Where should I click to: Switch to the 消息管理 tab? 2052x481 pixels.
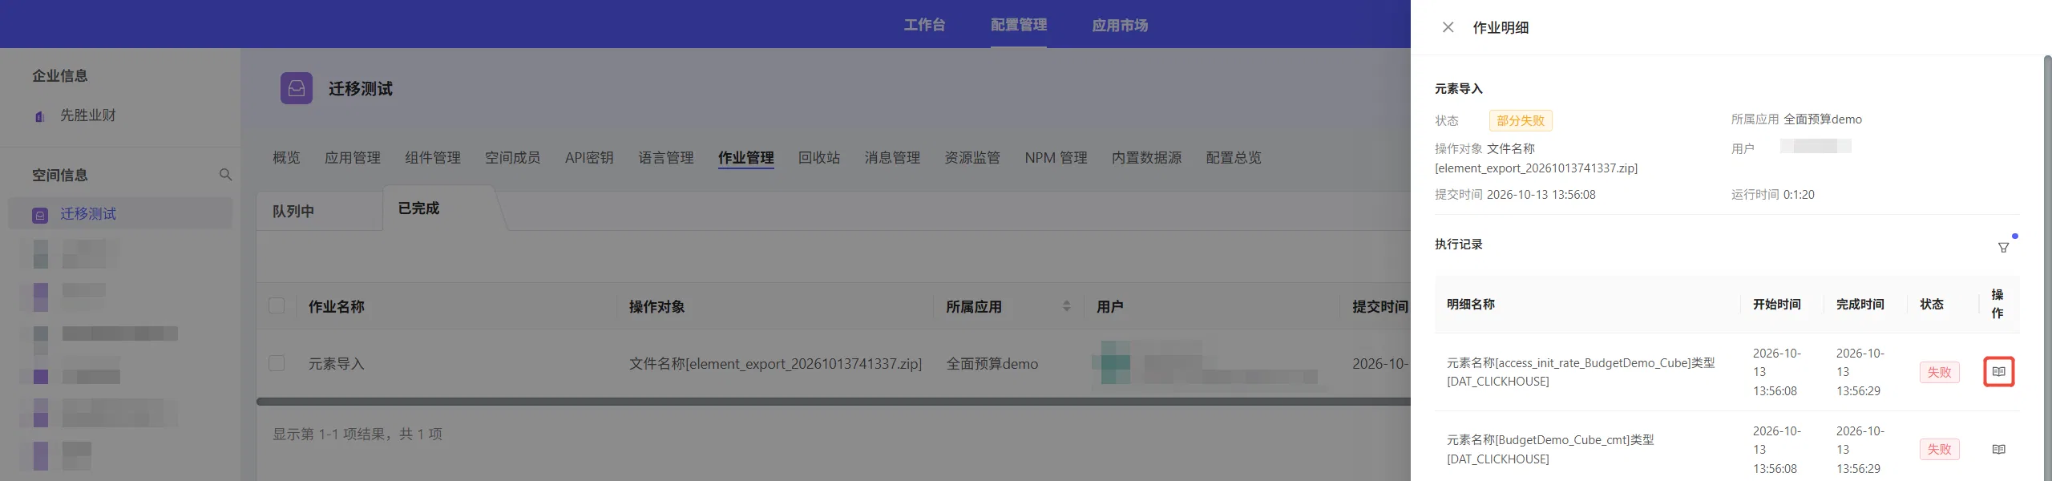click(891, 158)
